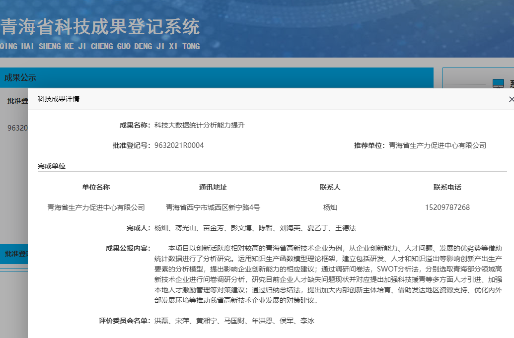Image resolution: width=514 pixels, height=338 pixels.
Task: Click the 通讯地址 column header
Action: [x=213, y=187]
